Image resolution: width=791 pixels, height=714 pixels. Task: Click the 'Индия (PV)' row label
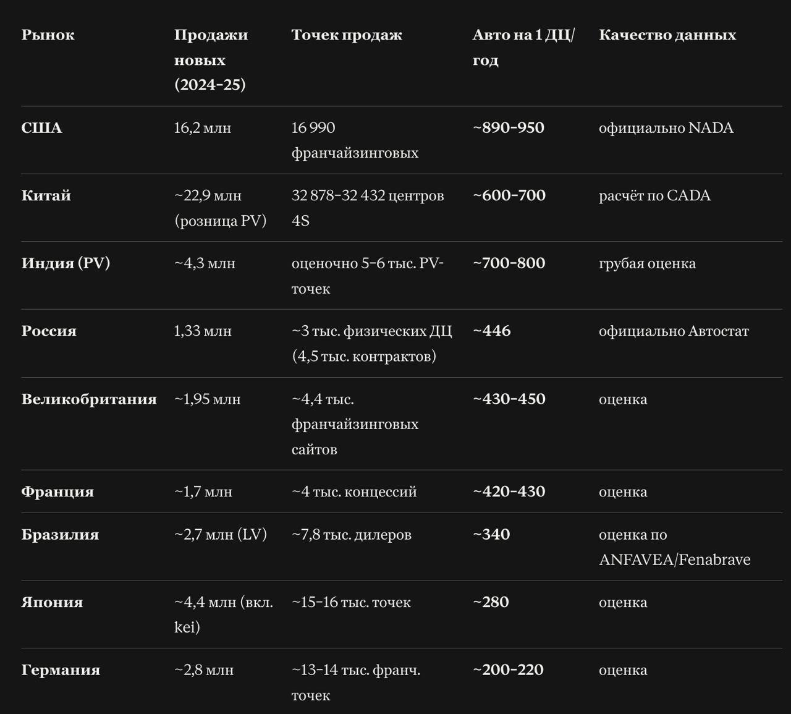point(66,263)
